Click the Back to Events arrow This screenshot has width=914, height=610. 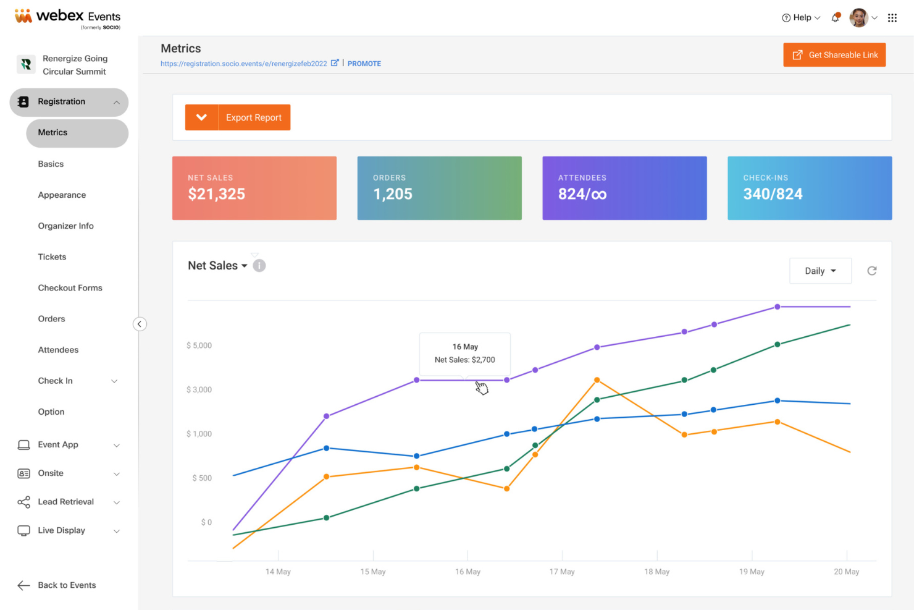coord(23,585)
